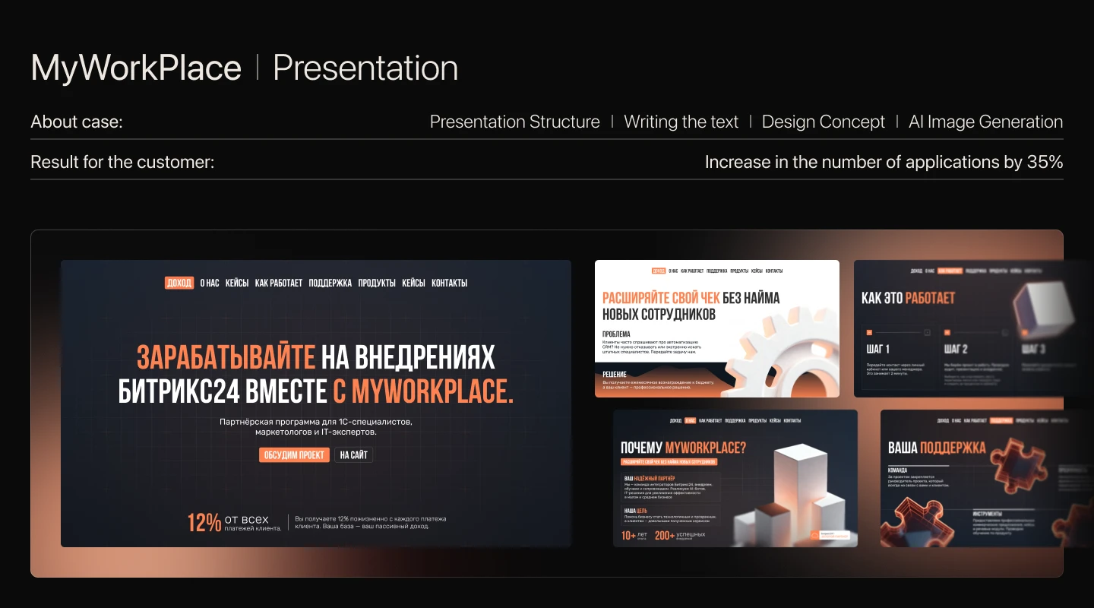
Task: Click the ЗАРАБАТЫВАЙТЕ НА ВНЕДРЕНИЯХ headline
Action: click(x=316, y=356)
